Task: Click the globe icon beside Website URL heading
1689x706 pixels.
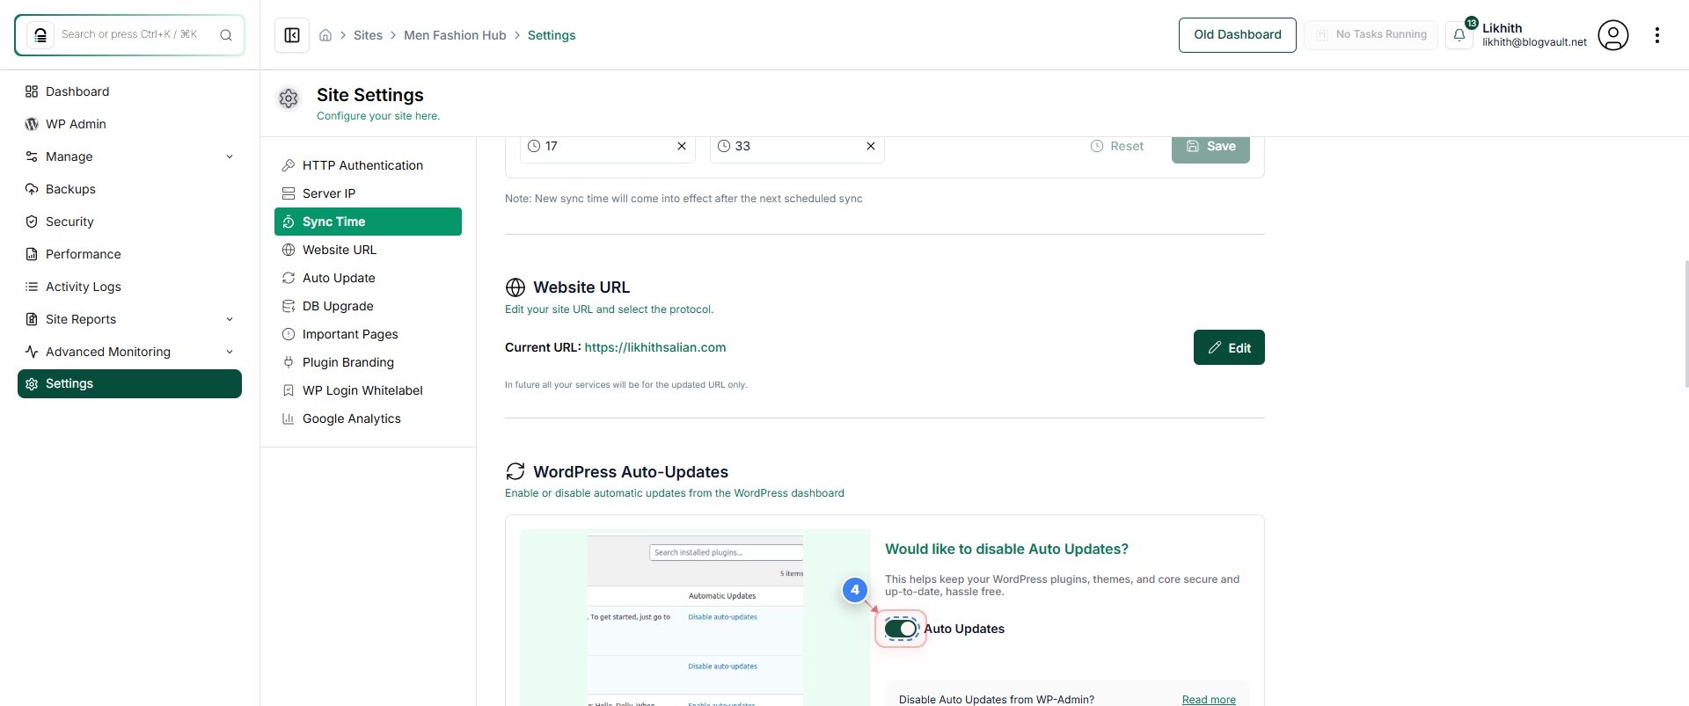Action: click(515, 287)
